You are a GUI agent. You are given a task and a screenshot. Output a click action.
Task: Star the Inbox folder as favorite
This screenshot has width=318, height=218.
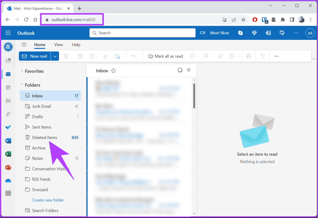tap(113, 71)
